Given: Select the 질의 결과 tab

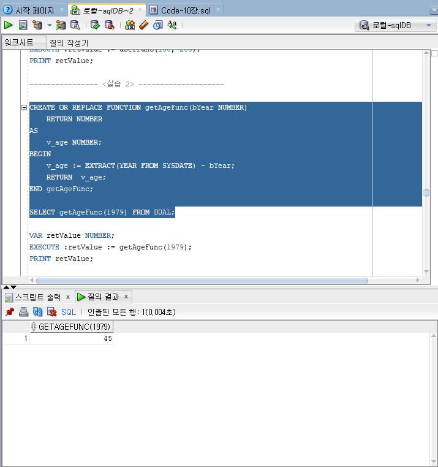Looking at the screenshot, I should (104, 297).
